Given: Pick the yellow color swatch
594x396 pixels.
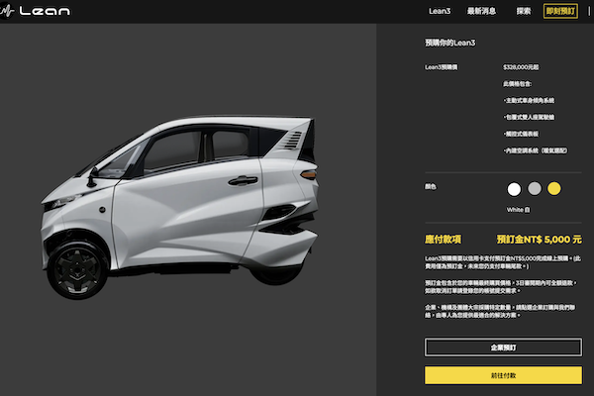Looking at the screenshot, I should click(554, 188).
